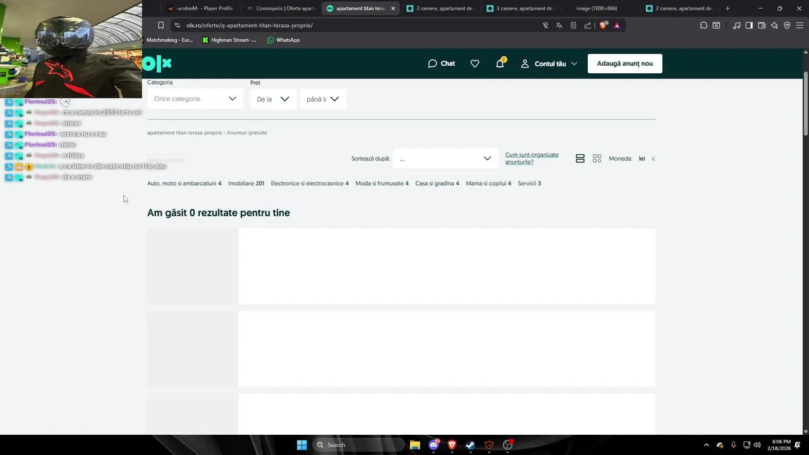Open Brave browser taskbar icon
Viewport: 809px width, 455px height.
tap(452, 445)
